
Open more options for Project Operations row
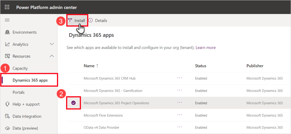[x=179, y=103]
